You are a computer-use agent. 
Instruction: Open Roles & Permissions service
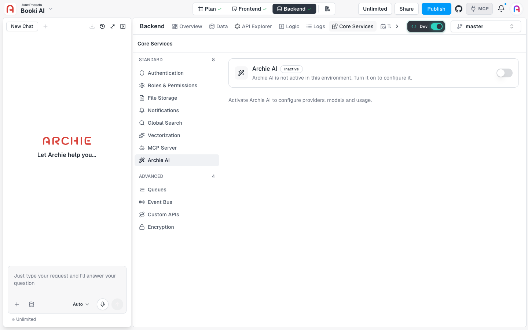coord(177,85)
